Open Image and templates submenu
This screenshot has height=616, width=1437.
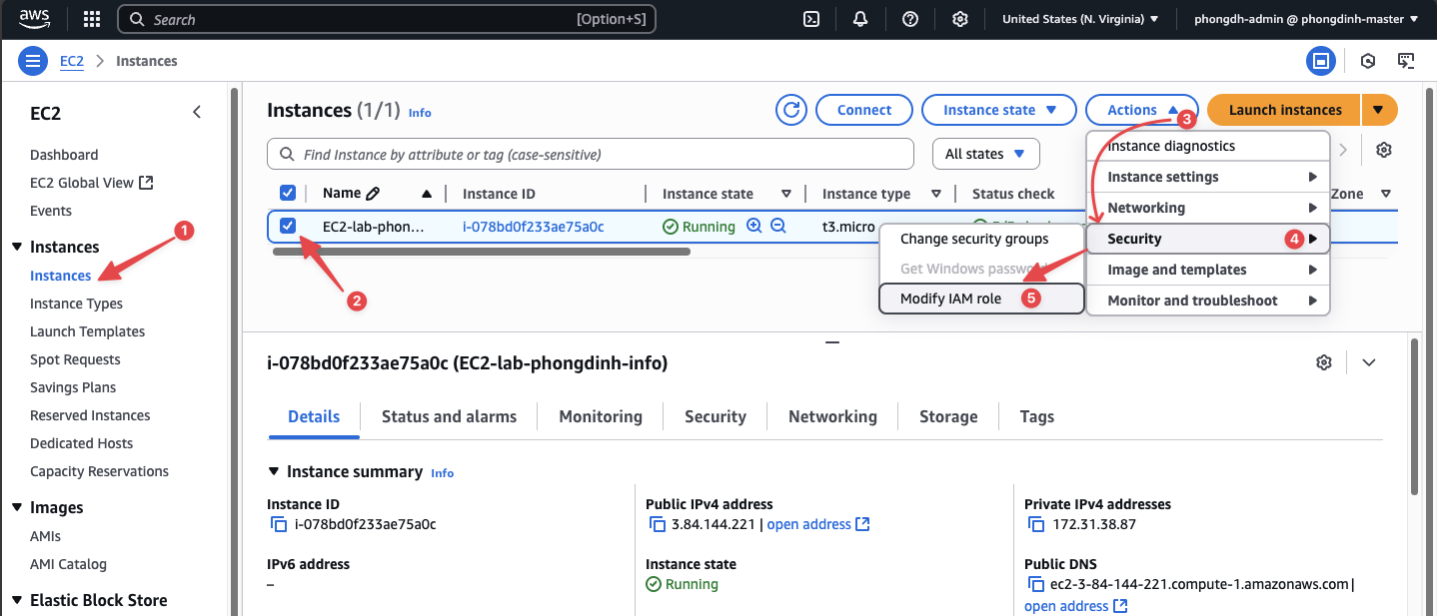(x=1208, y=270)
